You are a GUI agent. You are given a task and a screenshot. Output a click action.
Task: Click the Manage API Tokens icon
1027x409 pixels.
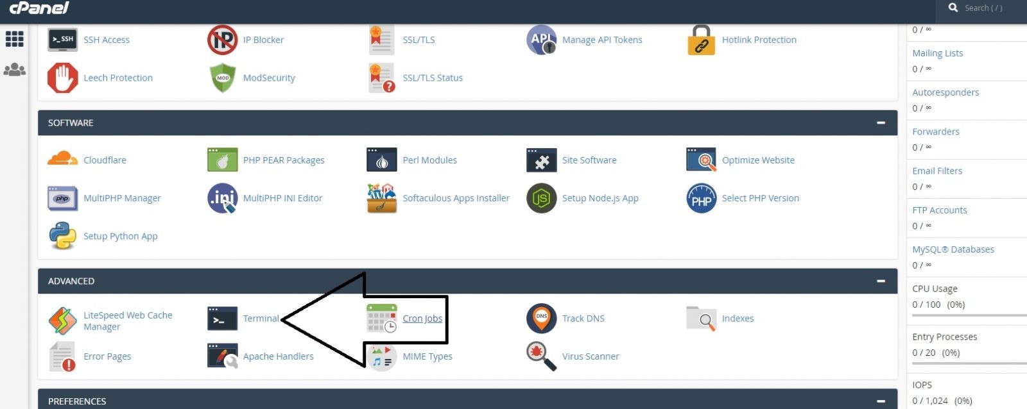[x=541, y=40]
